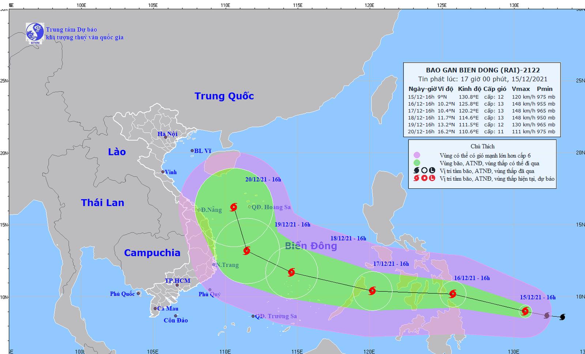Click the QĐ. Trường Sa marker dot

point(253,316)
